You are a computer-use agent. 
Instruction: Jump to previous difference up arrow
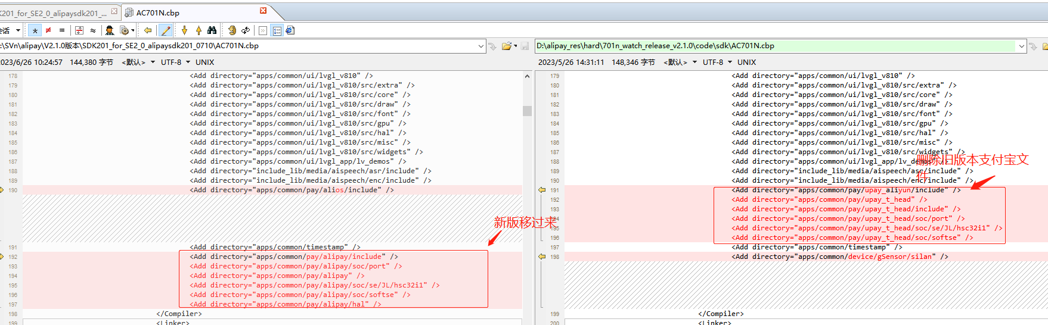tap(199, 30)
